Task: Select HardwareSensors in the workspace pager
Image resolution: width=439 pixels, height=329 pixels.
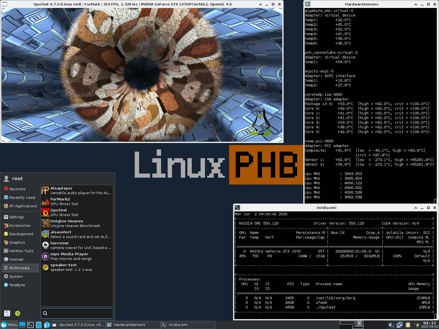Action: tap(359, 323)
